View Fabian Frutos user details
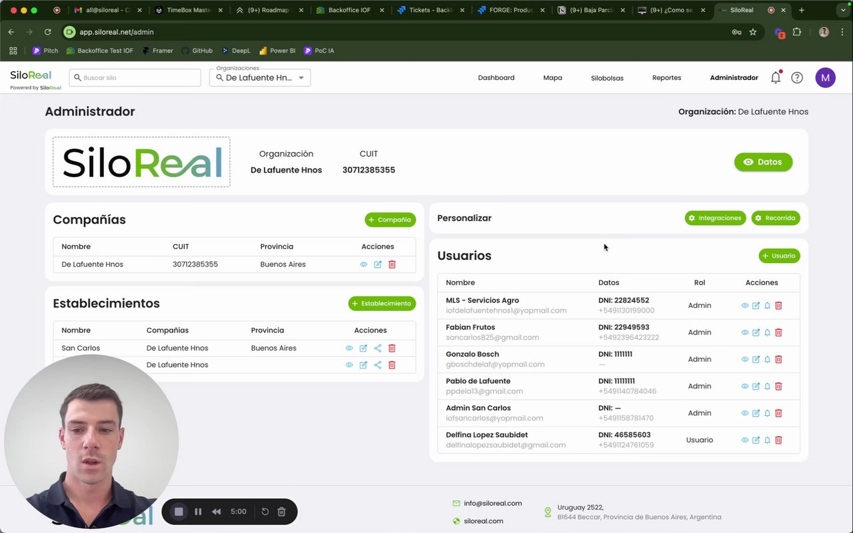 point(745,332)
